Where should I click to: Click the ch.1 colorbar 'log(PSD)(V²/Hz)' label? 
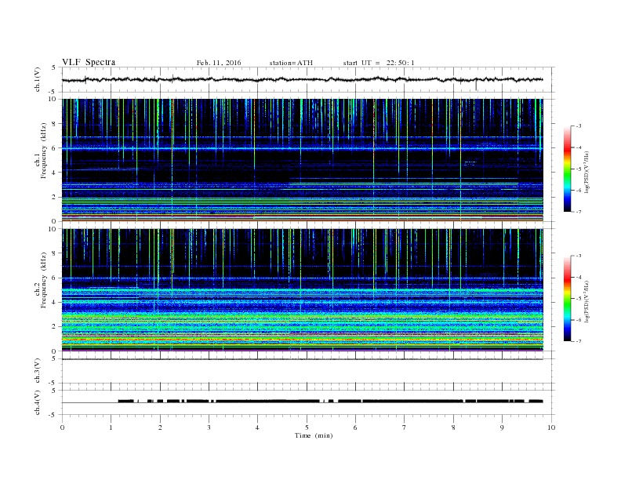click(x=586, y=172)
